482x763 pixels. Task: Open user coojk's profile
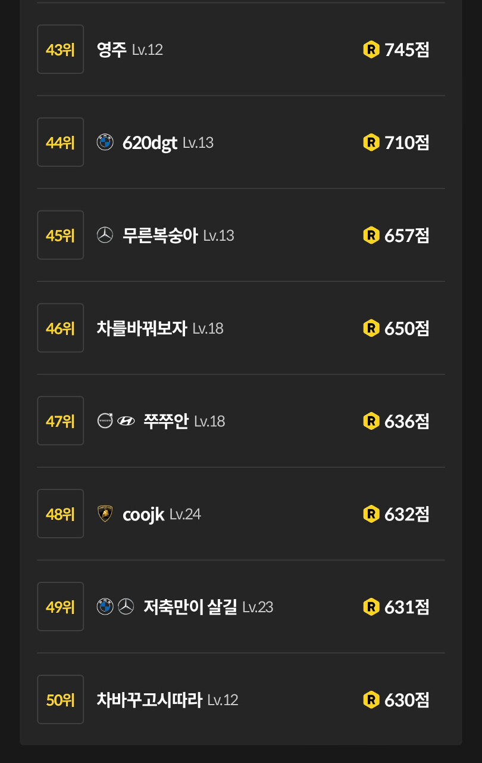point(143,514)
